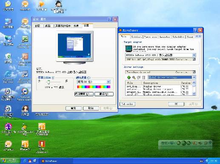Open the Windows Media Player desktop shortcut
220x164 pixels.
point(24,95)
